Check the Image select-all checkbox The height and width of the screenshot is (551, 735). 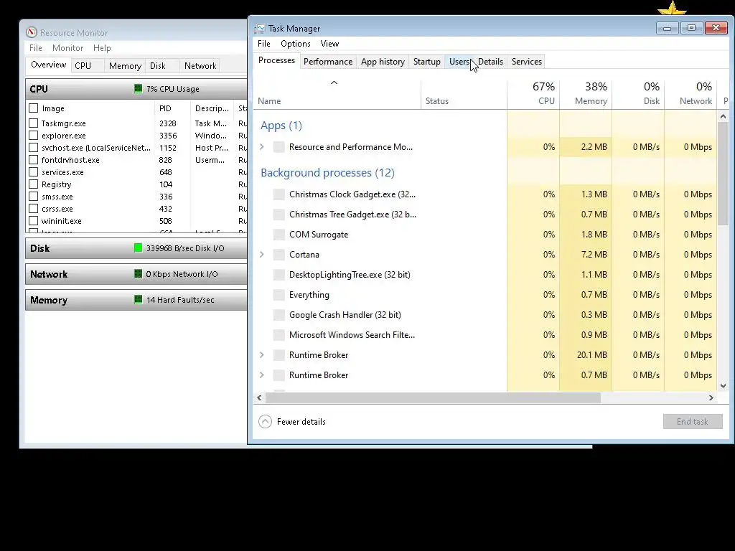point(33,108)
